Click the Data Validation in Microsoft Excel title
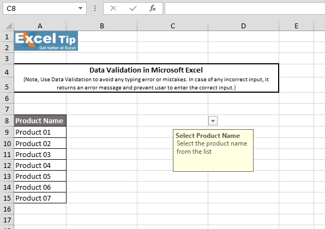The width and height of the screenshot is (325, 229). pyautogui.click(x=146, y=70)
